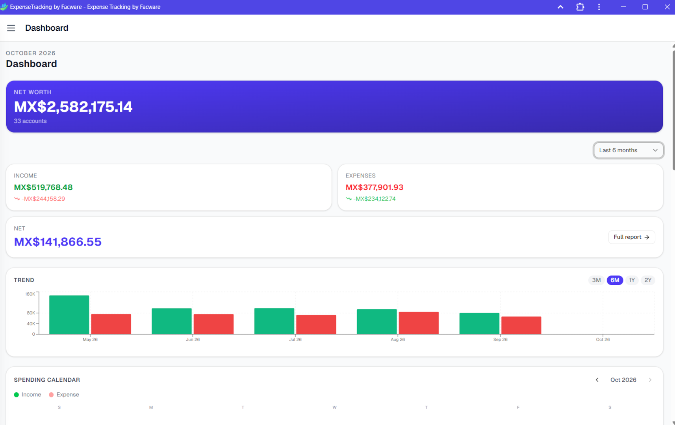Image resolution: width=675 pixels, height=425 pixels.
Task: Click the ExpenseTracking app logo in title bar
Action: [4, 7]
